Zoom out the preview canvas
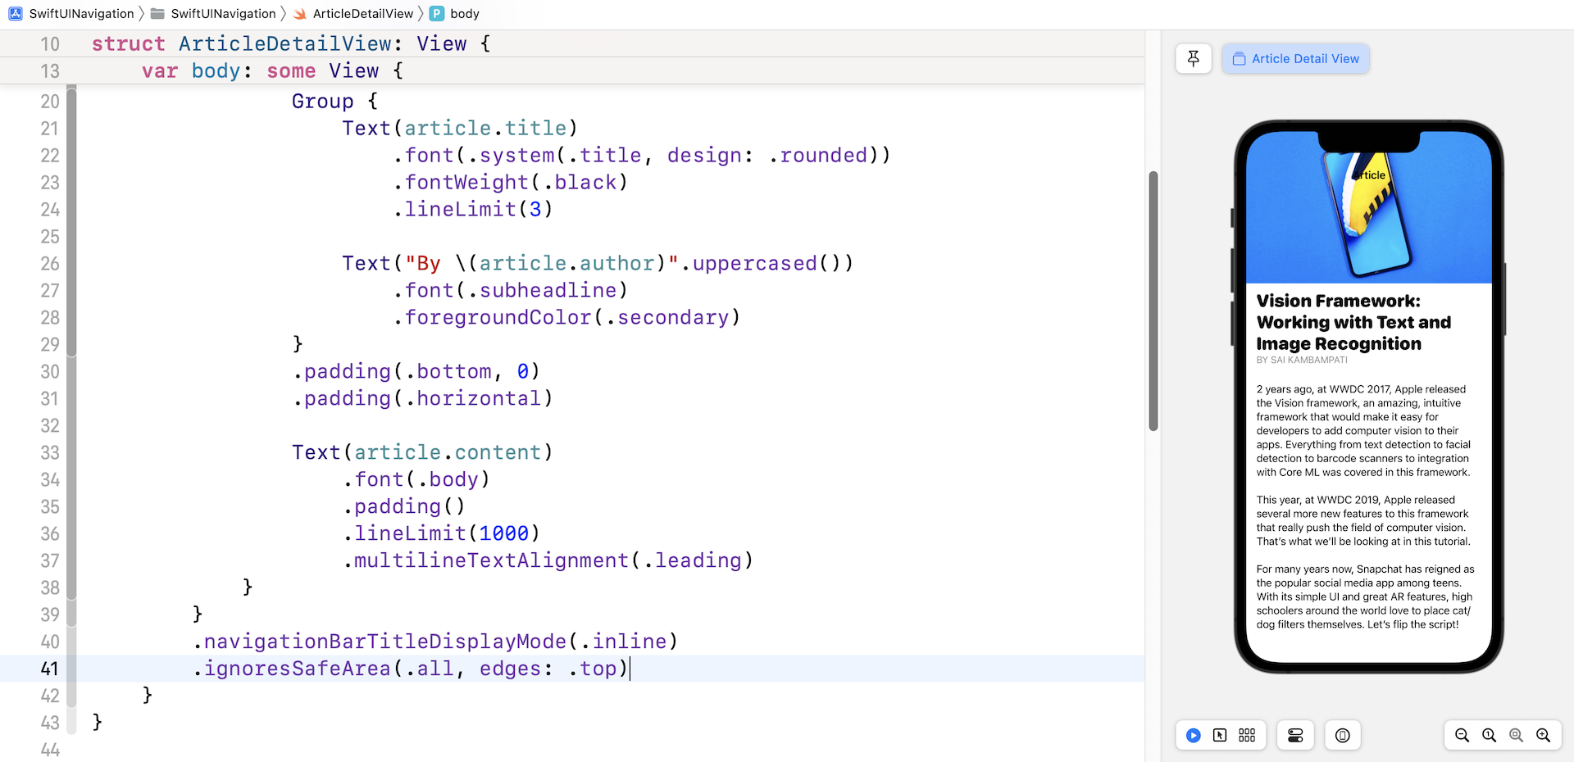This screenshot has height=762, width=1574. coord(1463,735)
